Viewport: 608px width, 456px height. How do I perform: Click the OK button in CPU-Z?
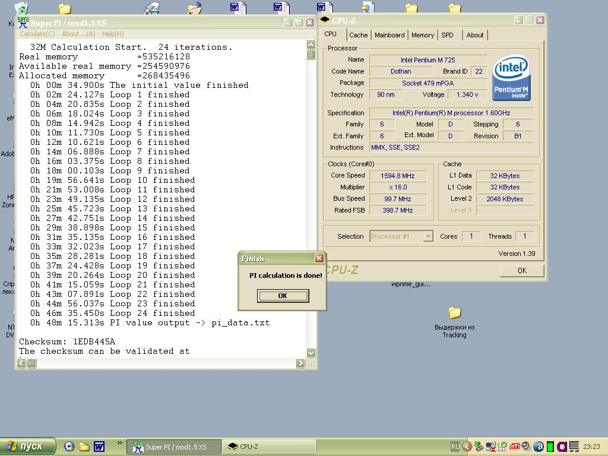(522, 270)
